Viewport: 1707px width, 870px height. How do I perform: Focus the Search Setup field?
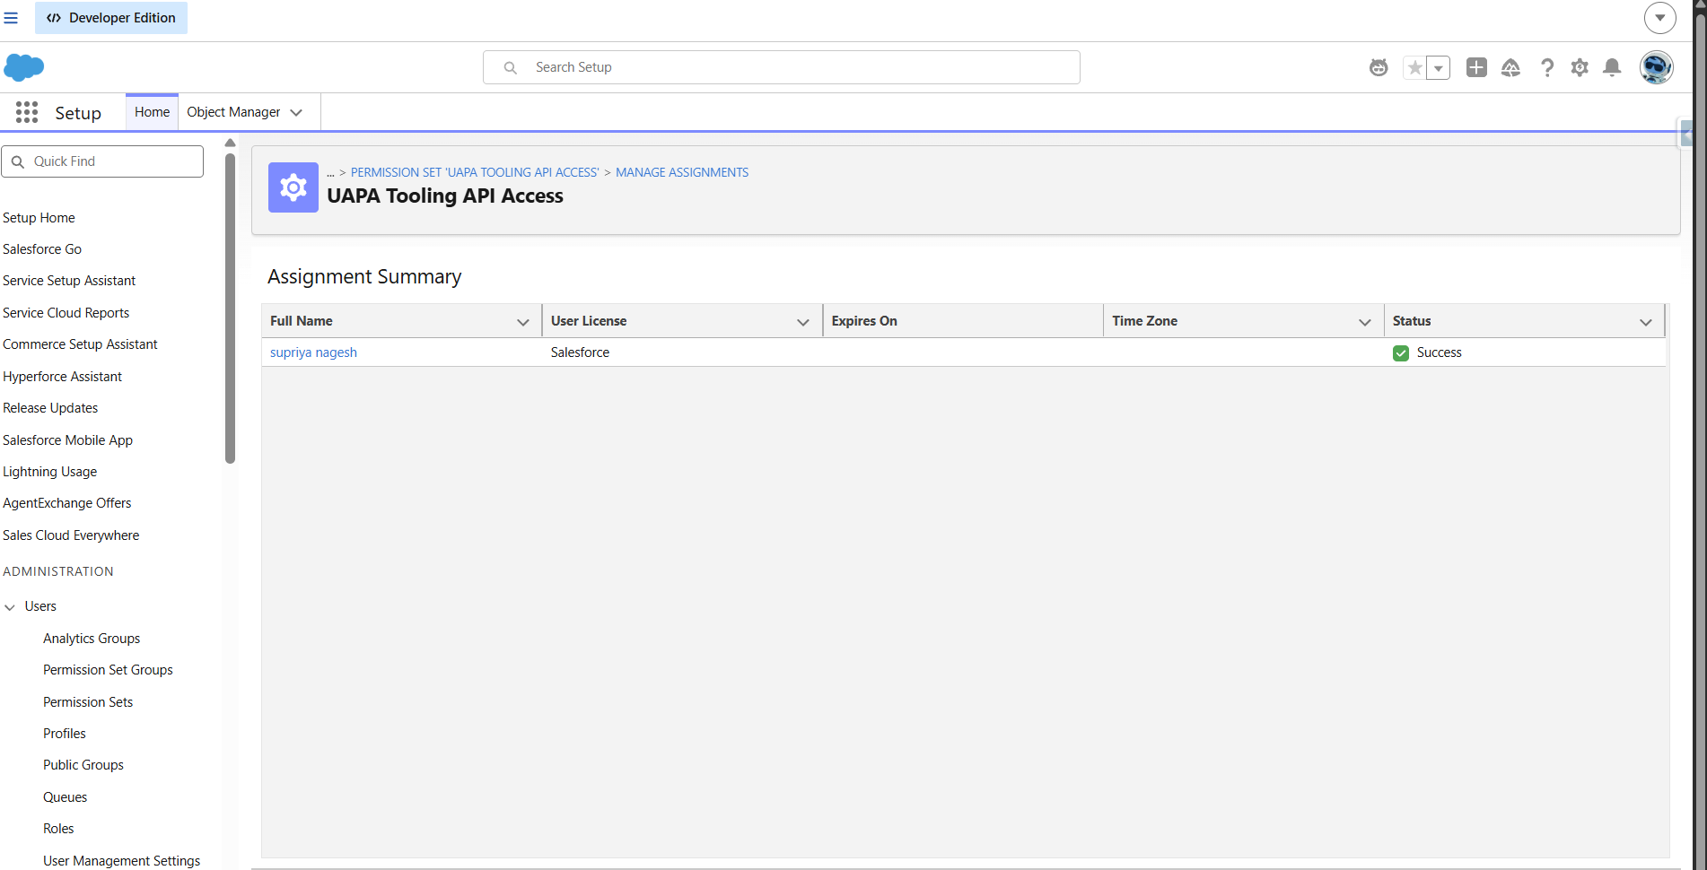782,67
